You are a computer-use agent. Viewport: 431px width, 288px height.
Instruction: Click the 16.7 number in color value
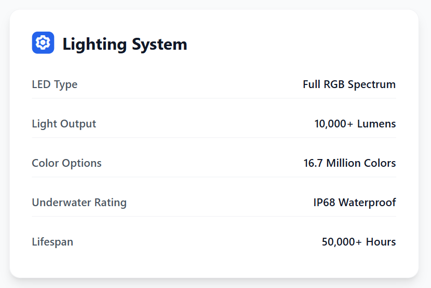[312, 163]
